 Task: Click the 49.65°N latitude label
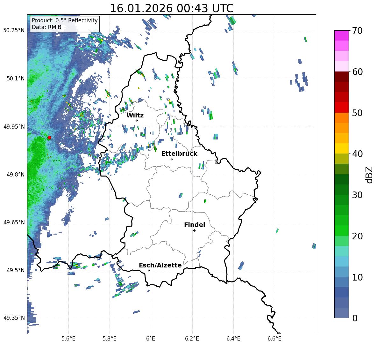pos(14,222)
